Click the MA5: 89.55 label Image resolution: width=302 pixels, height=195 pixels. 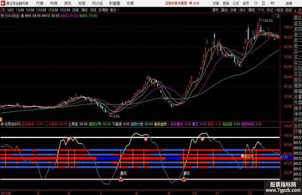33,16
